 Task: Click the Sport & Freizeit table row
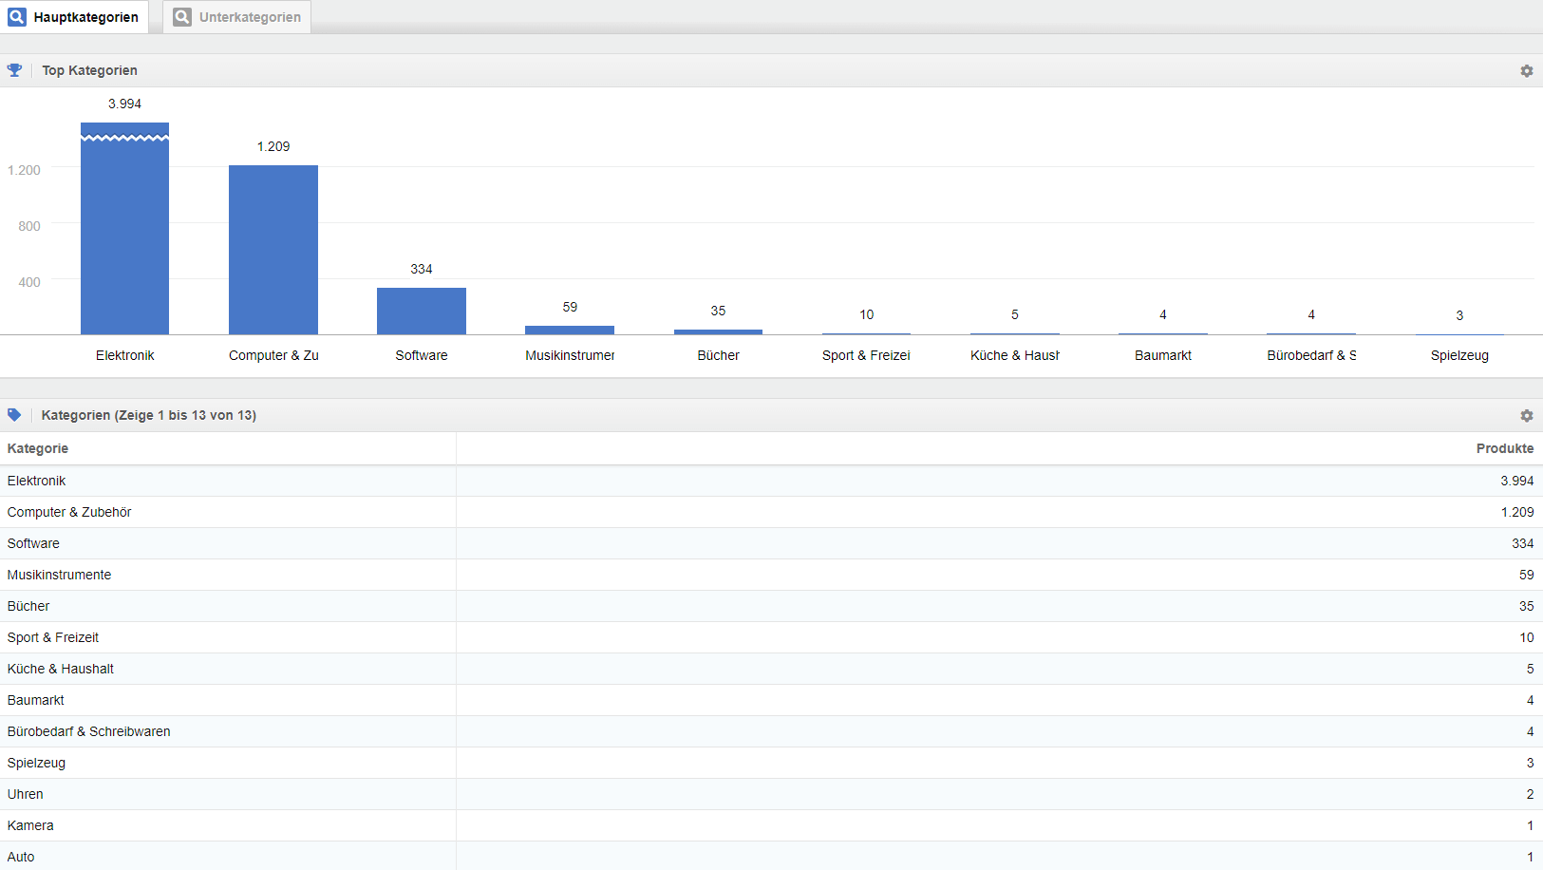click(x=53, y=637)
